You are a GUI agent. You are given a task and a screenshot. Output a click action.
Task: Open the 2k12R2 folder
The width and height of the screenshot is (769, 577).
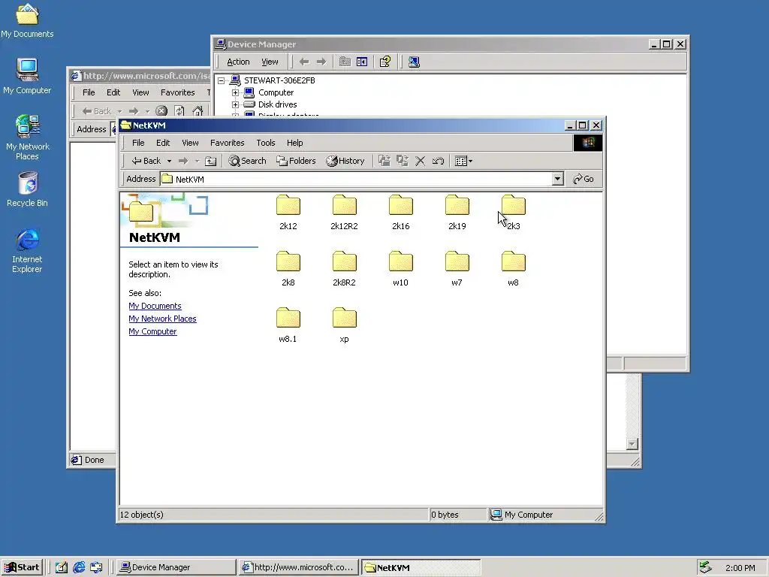click(344, 212)
